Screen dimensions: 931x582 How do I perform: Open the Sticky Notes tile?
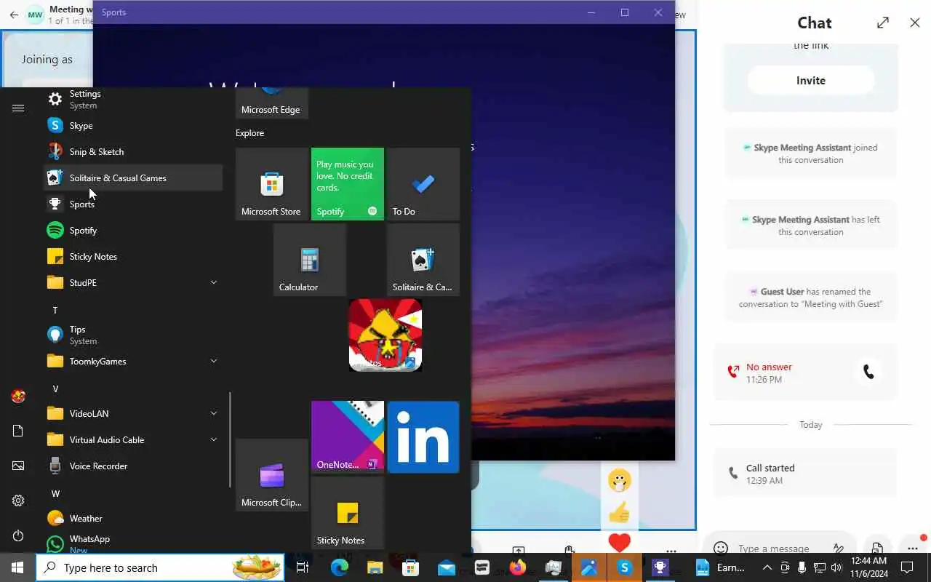[348, 513]
